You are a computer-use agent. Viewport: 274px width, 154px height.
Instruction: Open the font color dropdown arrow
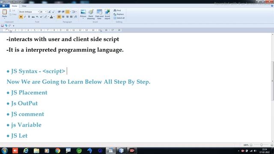tap(54, 17)
